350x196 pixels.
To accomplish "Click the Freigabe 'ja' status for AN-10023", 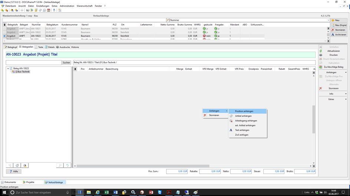I will (217, 36).
